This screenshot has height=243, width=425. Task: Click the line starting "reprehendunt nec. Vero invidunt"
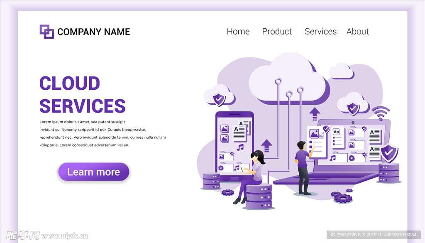(x=103, y=137)
